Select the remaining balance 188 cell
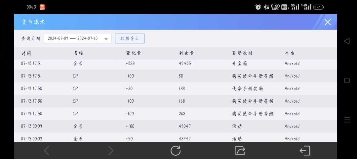This screenshot has width=357, height=159. 182,89
